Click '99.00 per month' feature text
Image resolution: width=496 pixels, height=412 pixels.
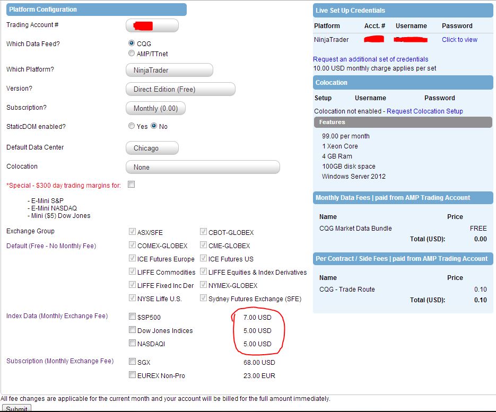coord(345,136)
